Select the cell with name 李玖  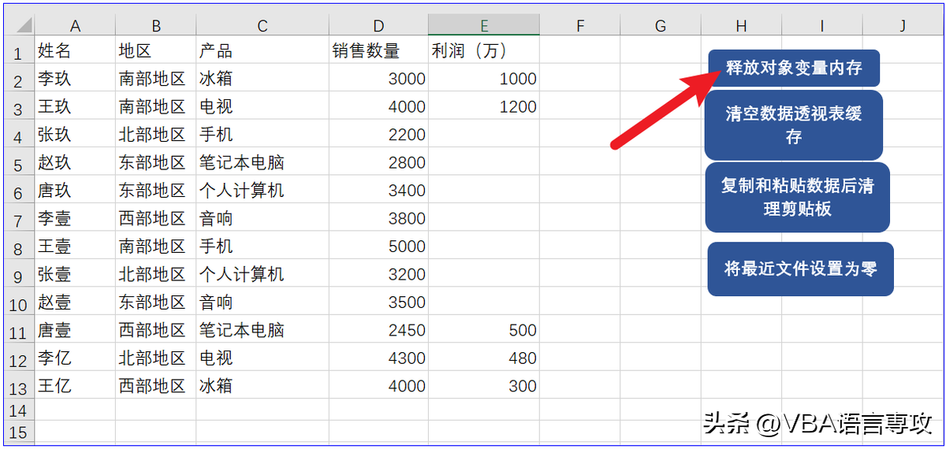[x=75, y=79]
